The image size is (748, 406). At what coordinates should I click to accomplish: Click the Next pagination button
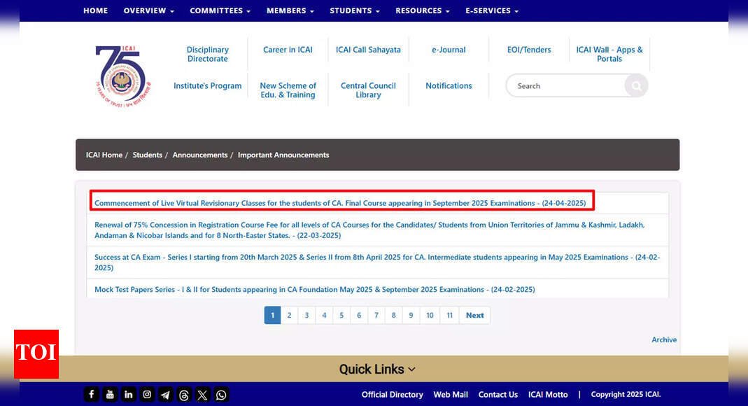tap(474, 316)
